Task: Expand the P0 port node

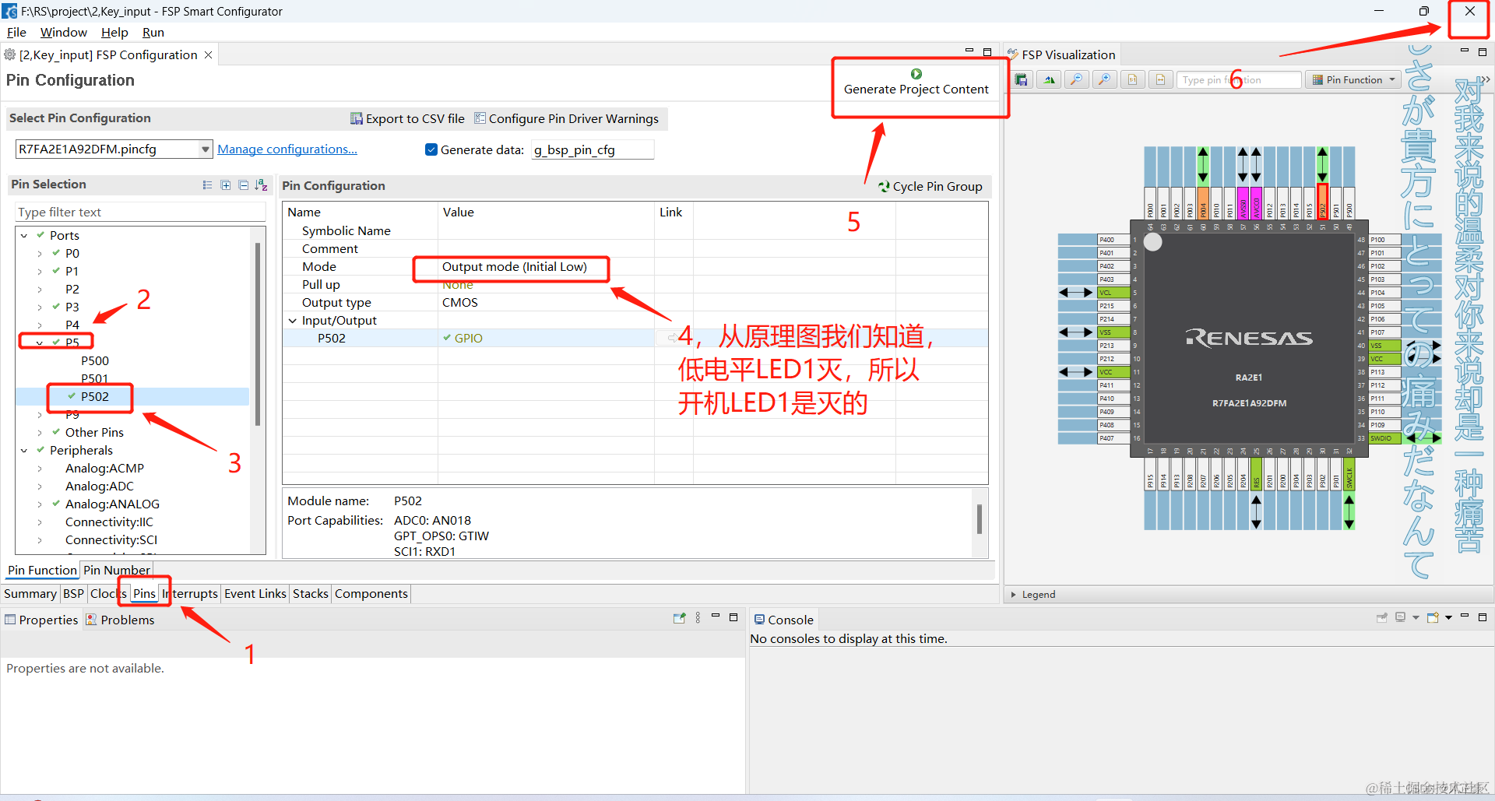Action: coord(40,253)
